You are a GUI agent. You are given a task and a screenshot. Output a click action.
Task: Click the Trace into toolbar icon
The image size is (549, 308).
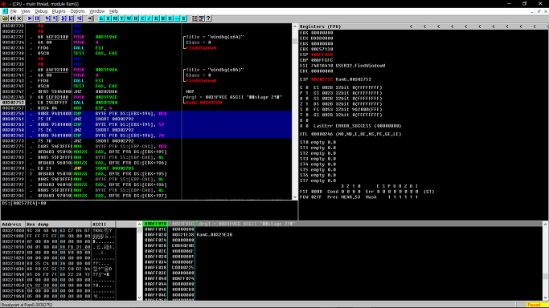point(64,18)
